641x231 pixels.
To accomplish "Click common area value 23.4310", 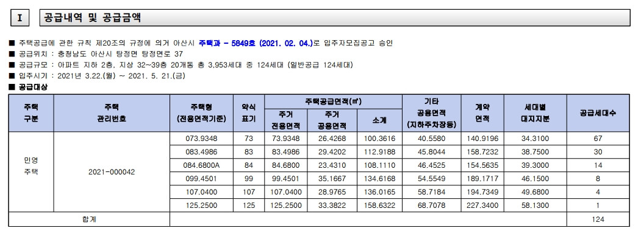I will tap(332, 165).
